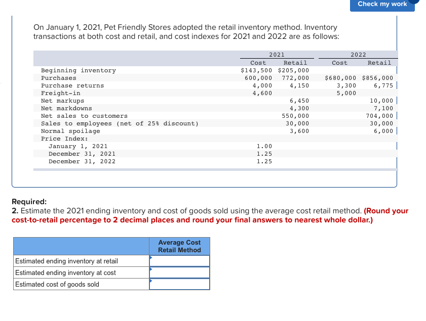Click the Purchase returns row label
This screenshot has width=426, height=321.
click(x=72, y=85)
